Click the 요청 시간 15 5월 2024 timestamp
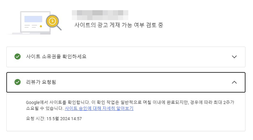This screenshot has height=140, width=253. point(54,119)
